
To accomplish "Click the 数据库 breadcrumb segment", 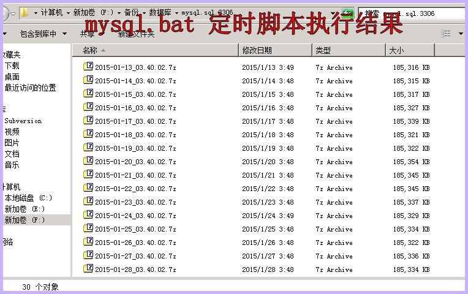I will click(160, 12).
